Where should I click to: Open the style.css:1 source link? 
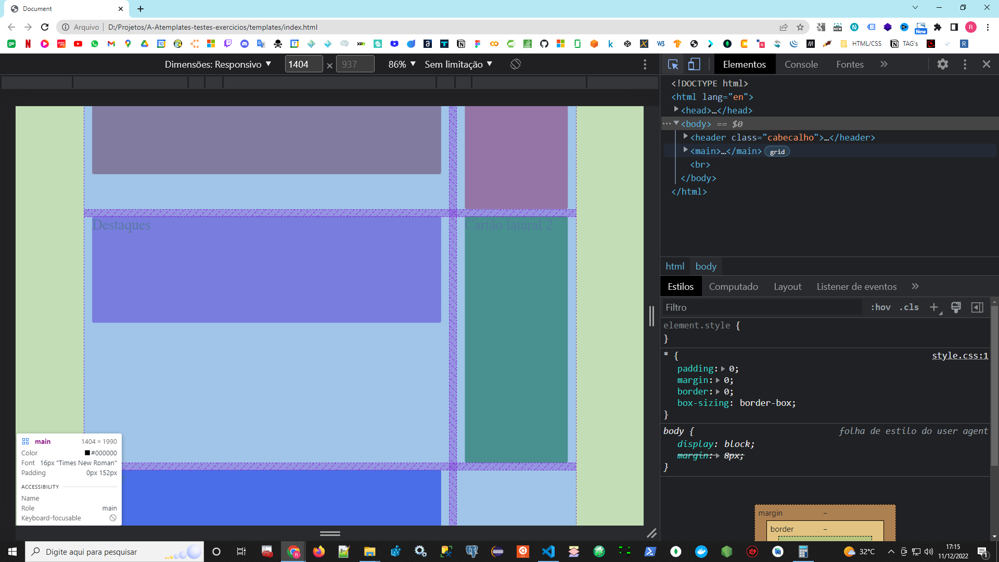[959, 356]
